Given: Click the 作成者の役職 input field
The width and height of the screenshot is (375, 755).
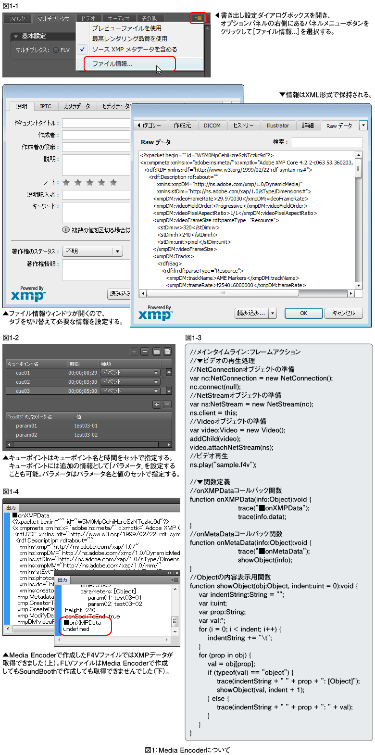Looking at the screenshot, I should [96, 147].
